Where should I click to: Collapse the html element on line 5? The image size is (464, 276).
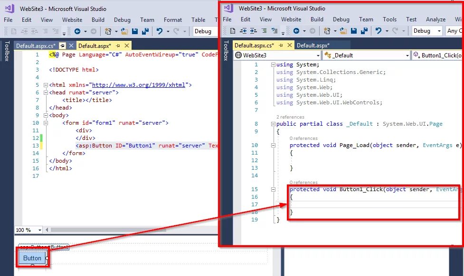pos(46,85)
